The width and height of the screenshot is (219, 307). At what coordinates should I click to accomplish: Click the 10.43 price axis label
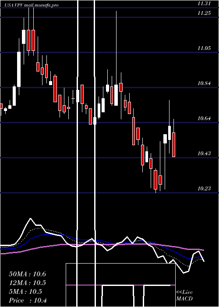pyautogui.click(x=204, y=153)
